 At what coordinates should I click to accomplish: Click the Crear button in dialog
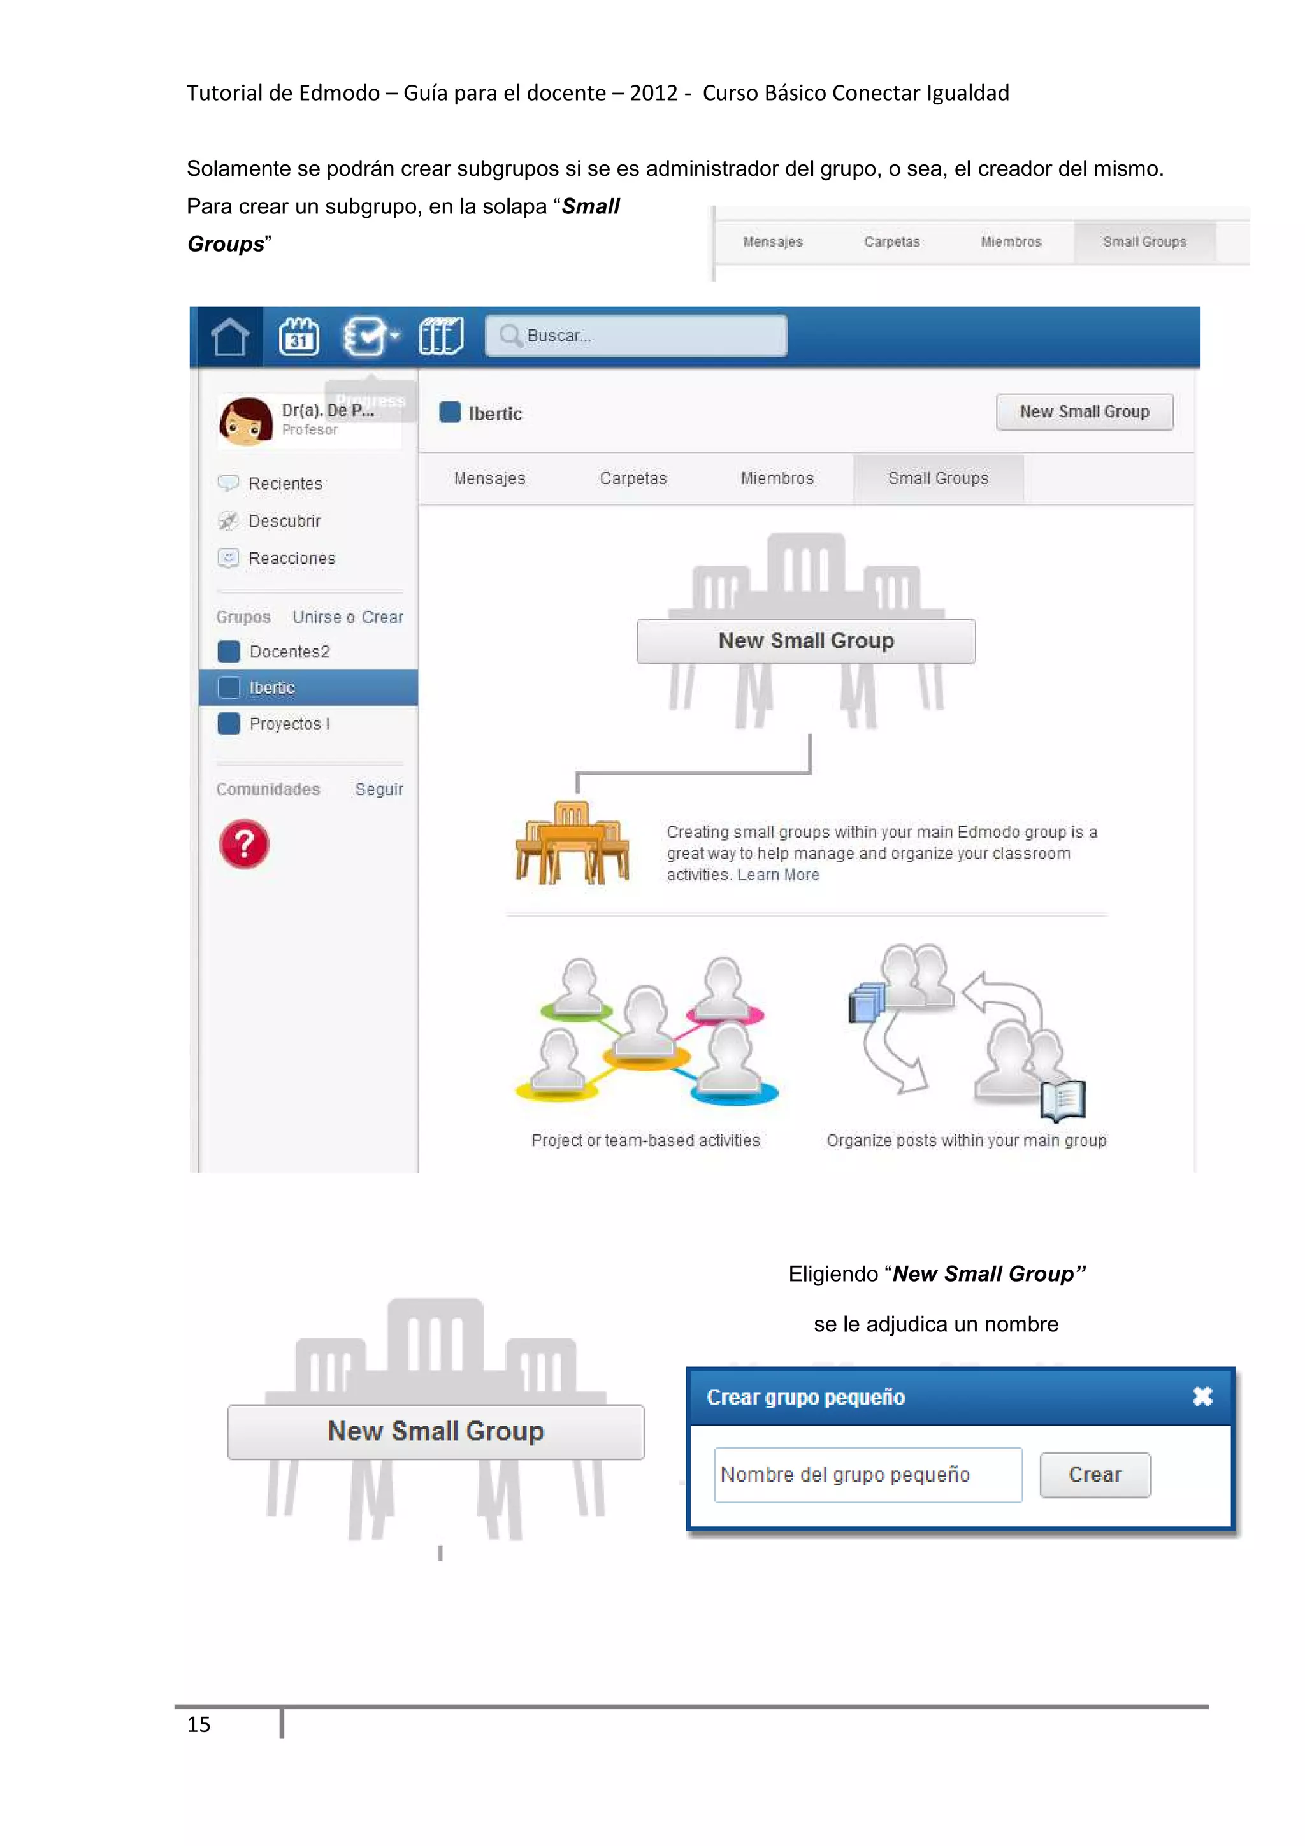click(1095, 1475)
